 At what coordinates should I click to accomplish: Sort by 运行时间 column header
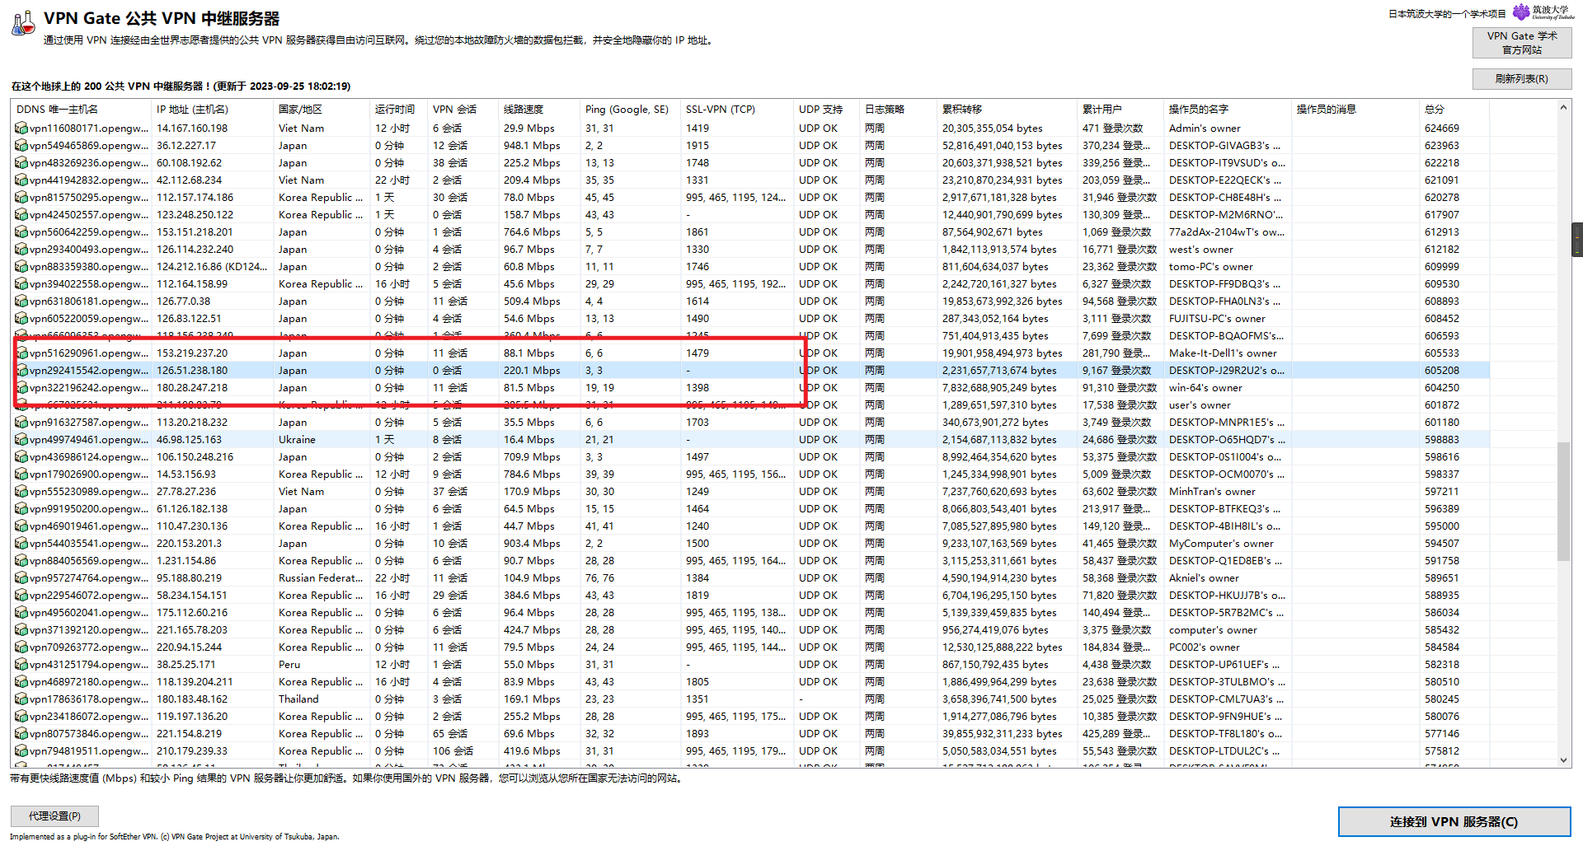click(x=398, y=110)
